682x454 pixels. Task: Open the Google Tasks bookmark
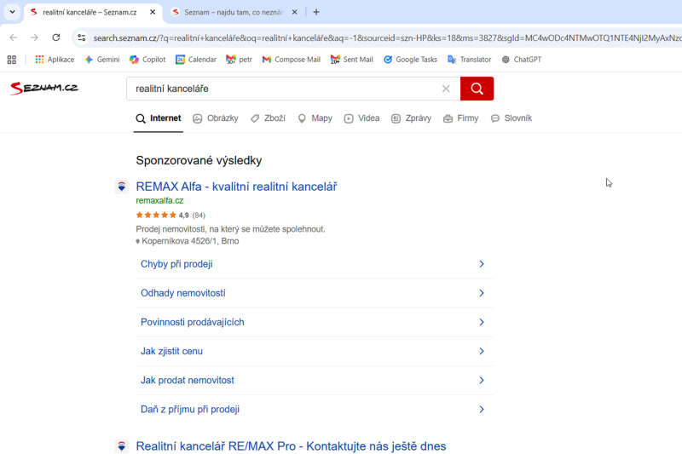click(x=410, y=60)
